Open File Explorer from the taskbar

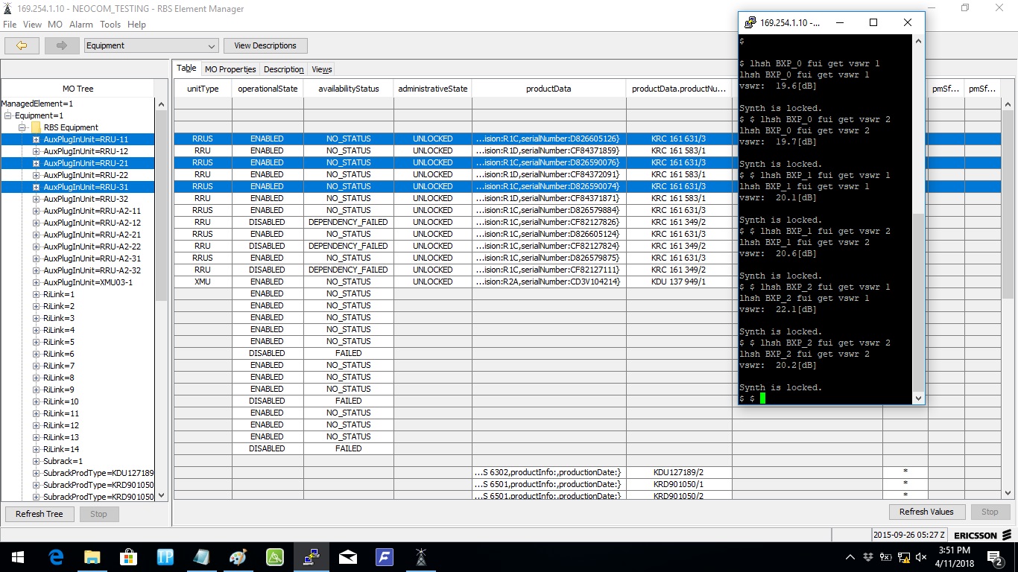[x=92, y=556]
